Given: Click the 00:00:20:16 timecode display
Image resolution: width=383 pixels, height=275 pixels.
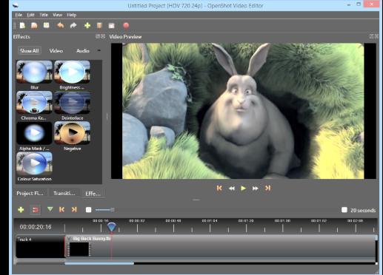Looking at the screenshot, I should click(x=36, y=227).
